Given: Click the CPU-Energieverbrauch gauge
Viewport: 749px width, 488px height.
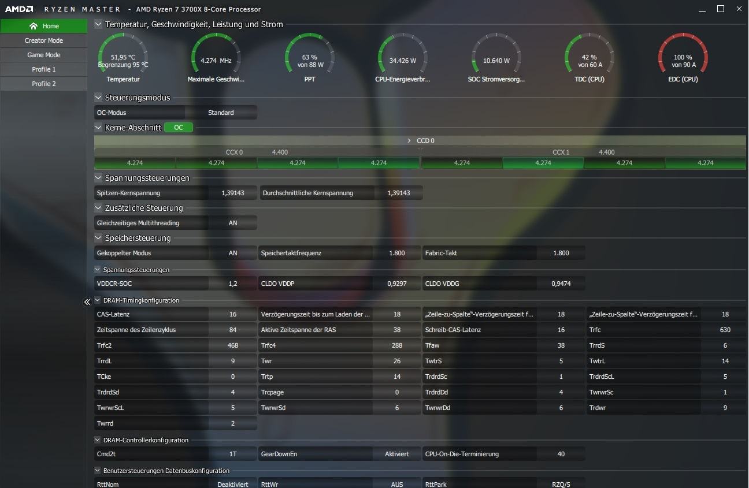Looking at the screenshot, I should (x=403, y=58).
